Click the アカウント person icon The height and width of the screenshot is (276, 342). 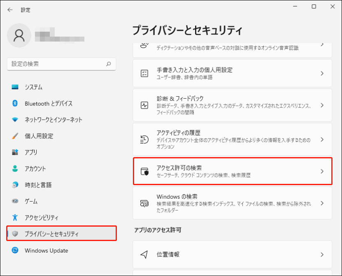click(15, 168)
